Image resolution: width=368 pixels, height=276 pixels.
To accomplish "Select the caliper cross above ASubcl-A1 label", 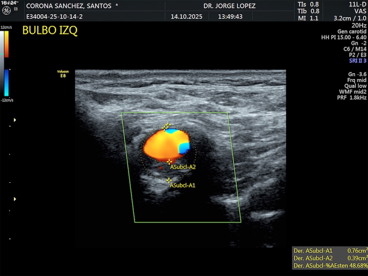I will [x=169, y=180].
